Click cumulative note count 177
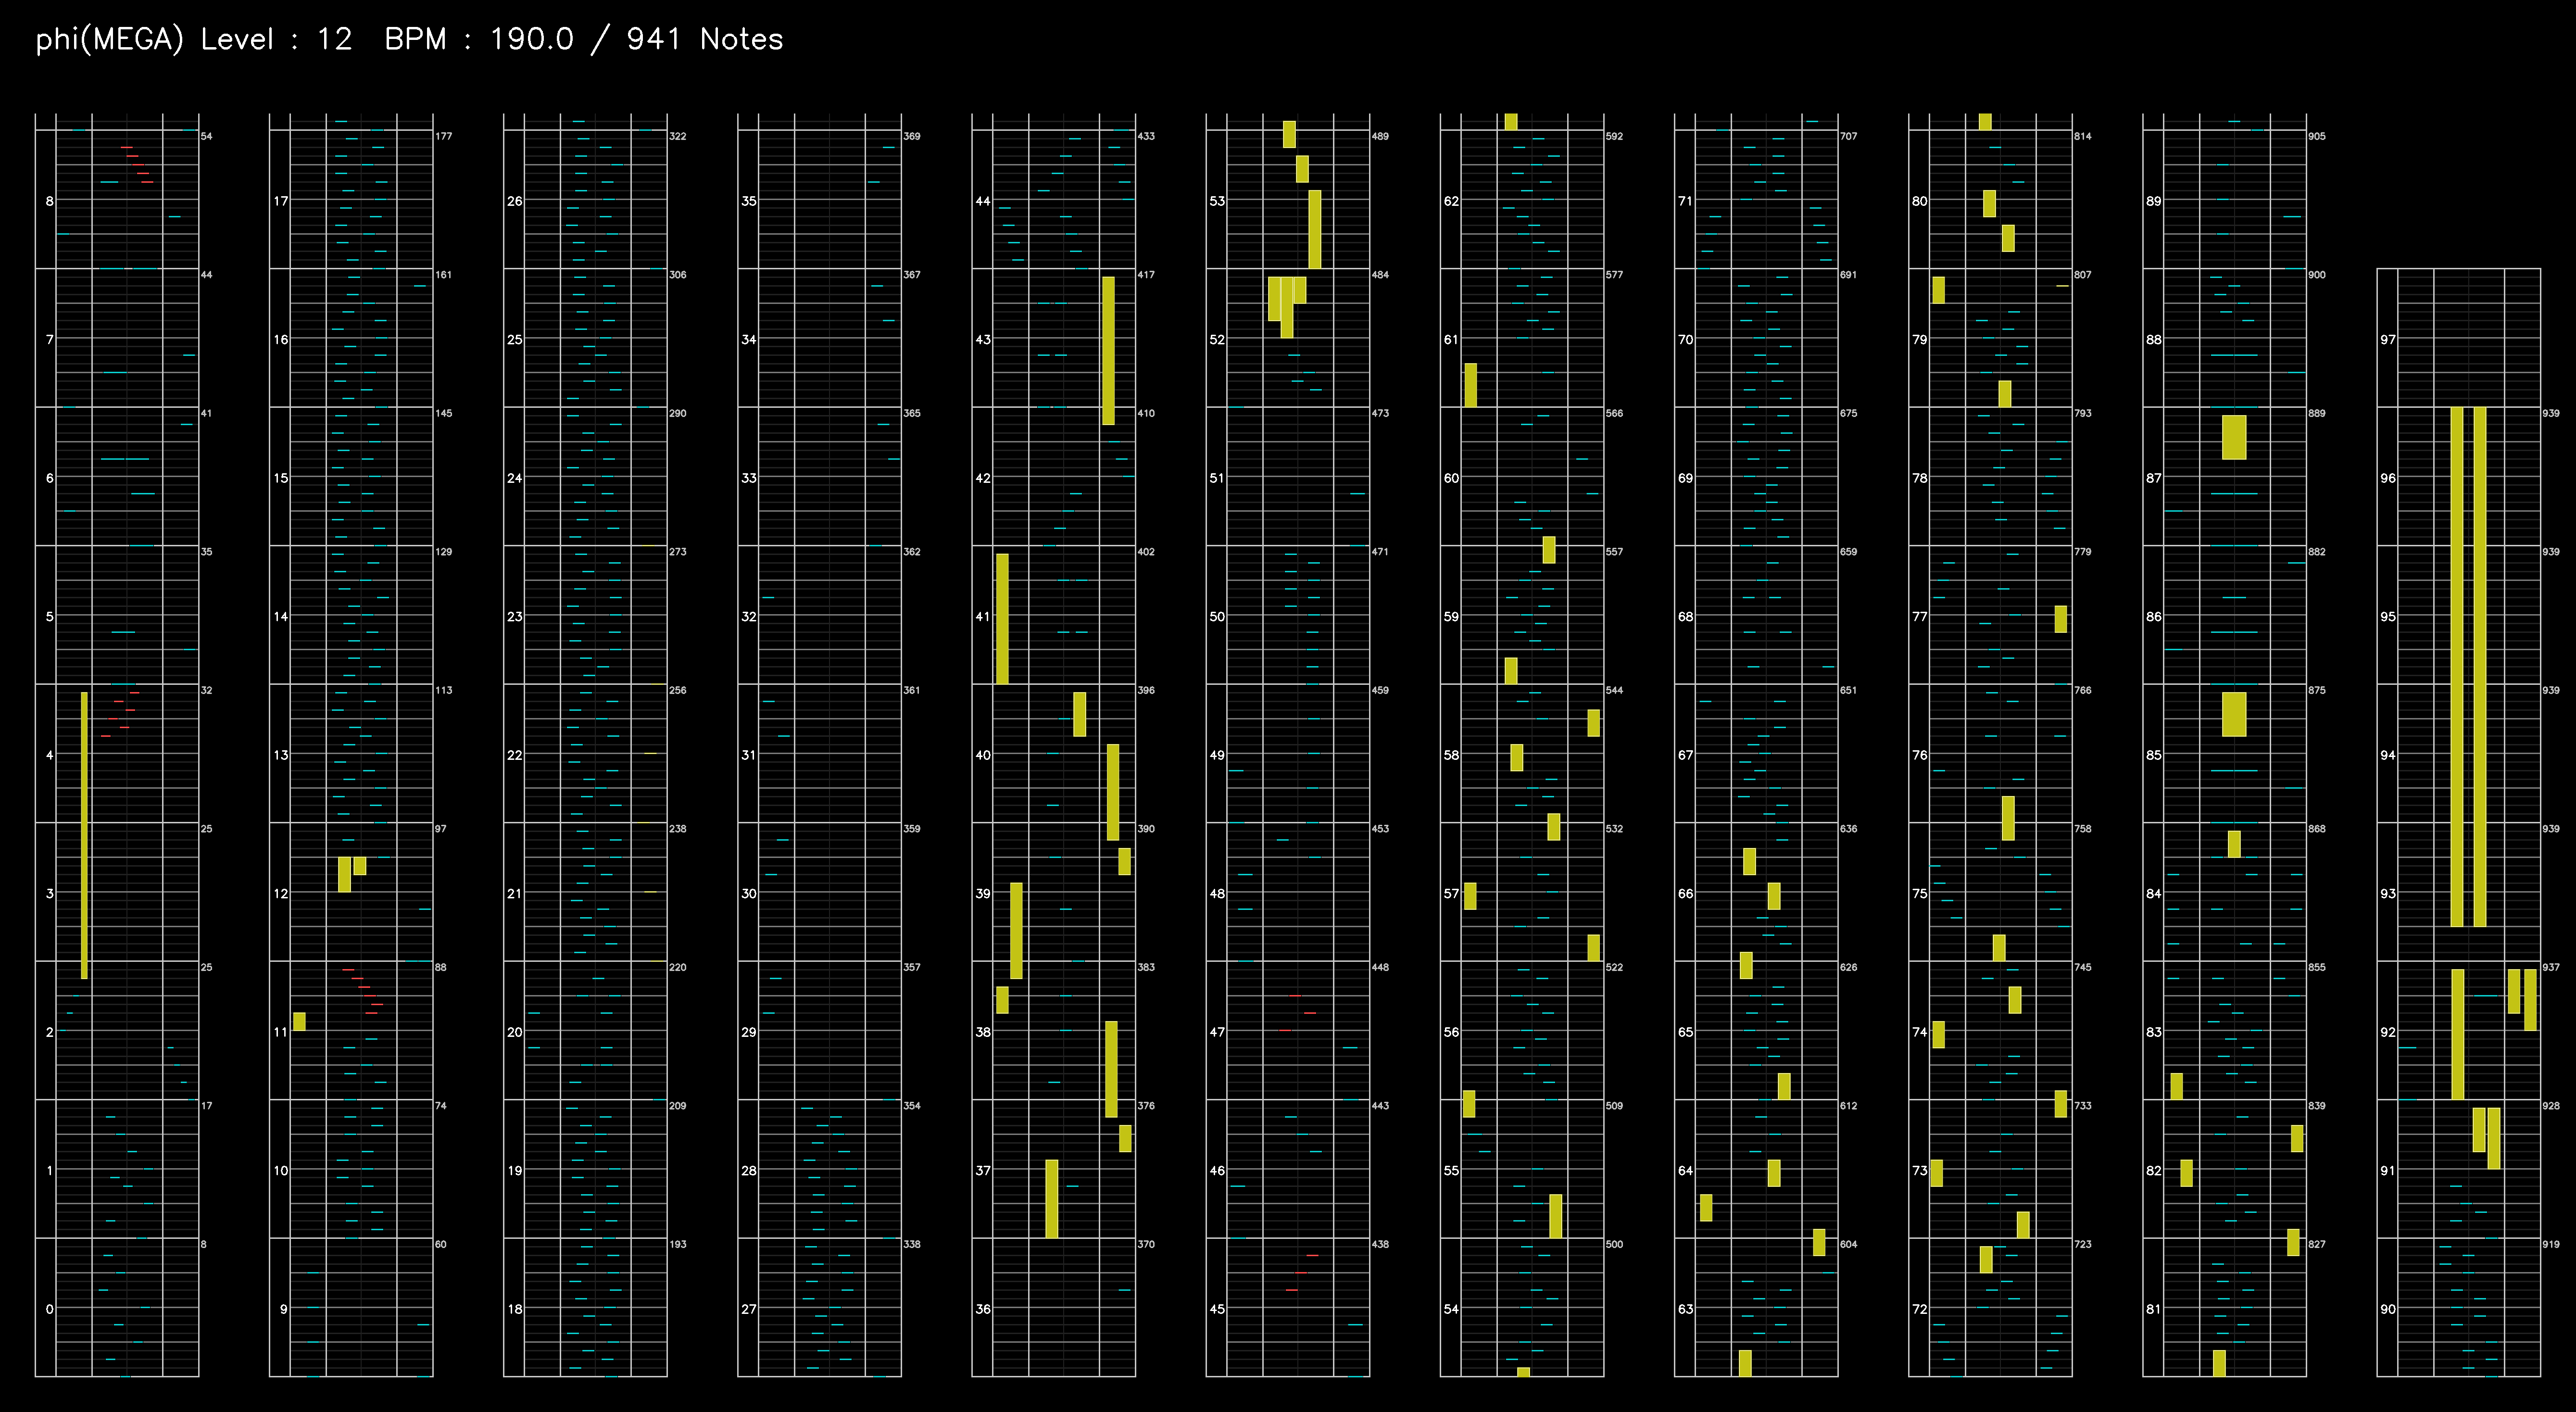Image resolution: width=2576 pixels, height=1412 pixels. tap(444, 136)
